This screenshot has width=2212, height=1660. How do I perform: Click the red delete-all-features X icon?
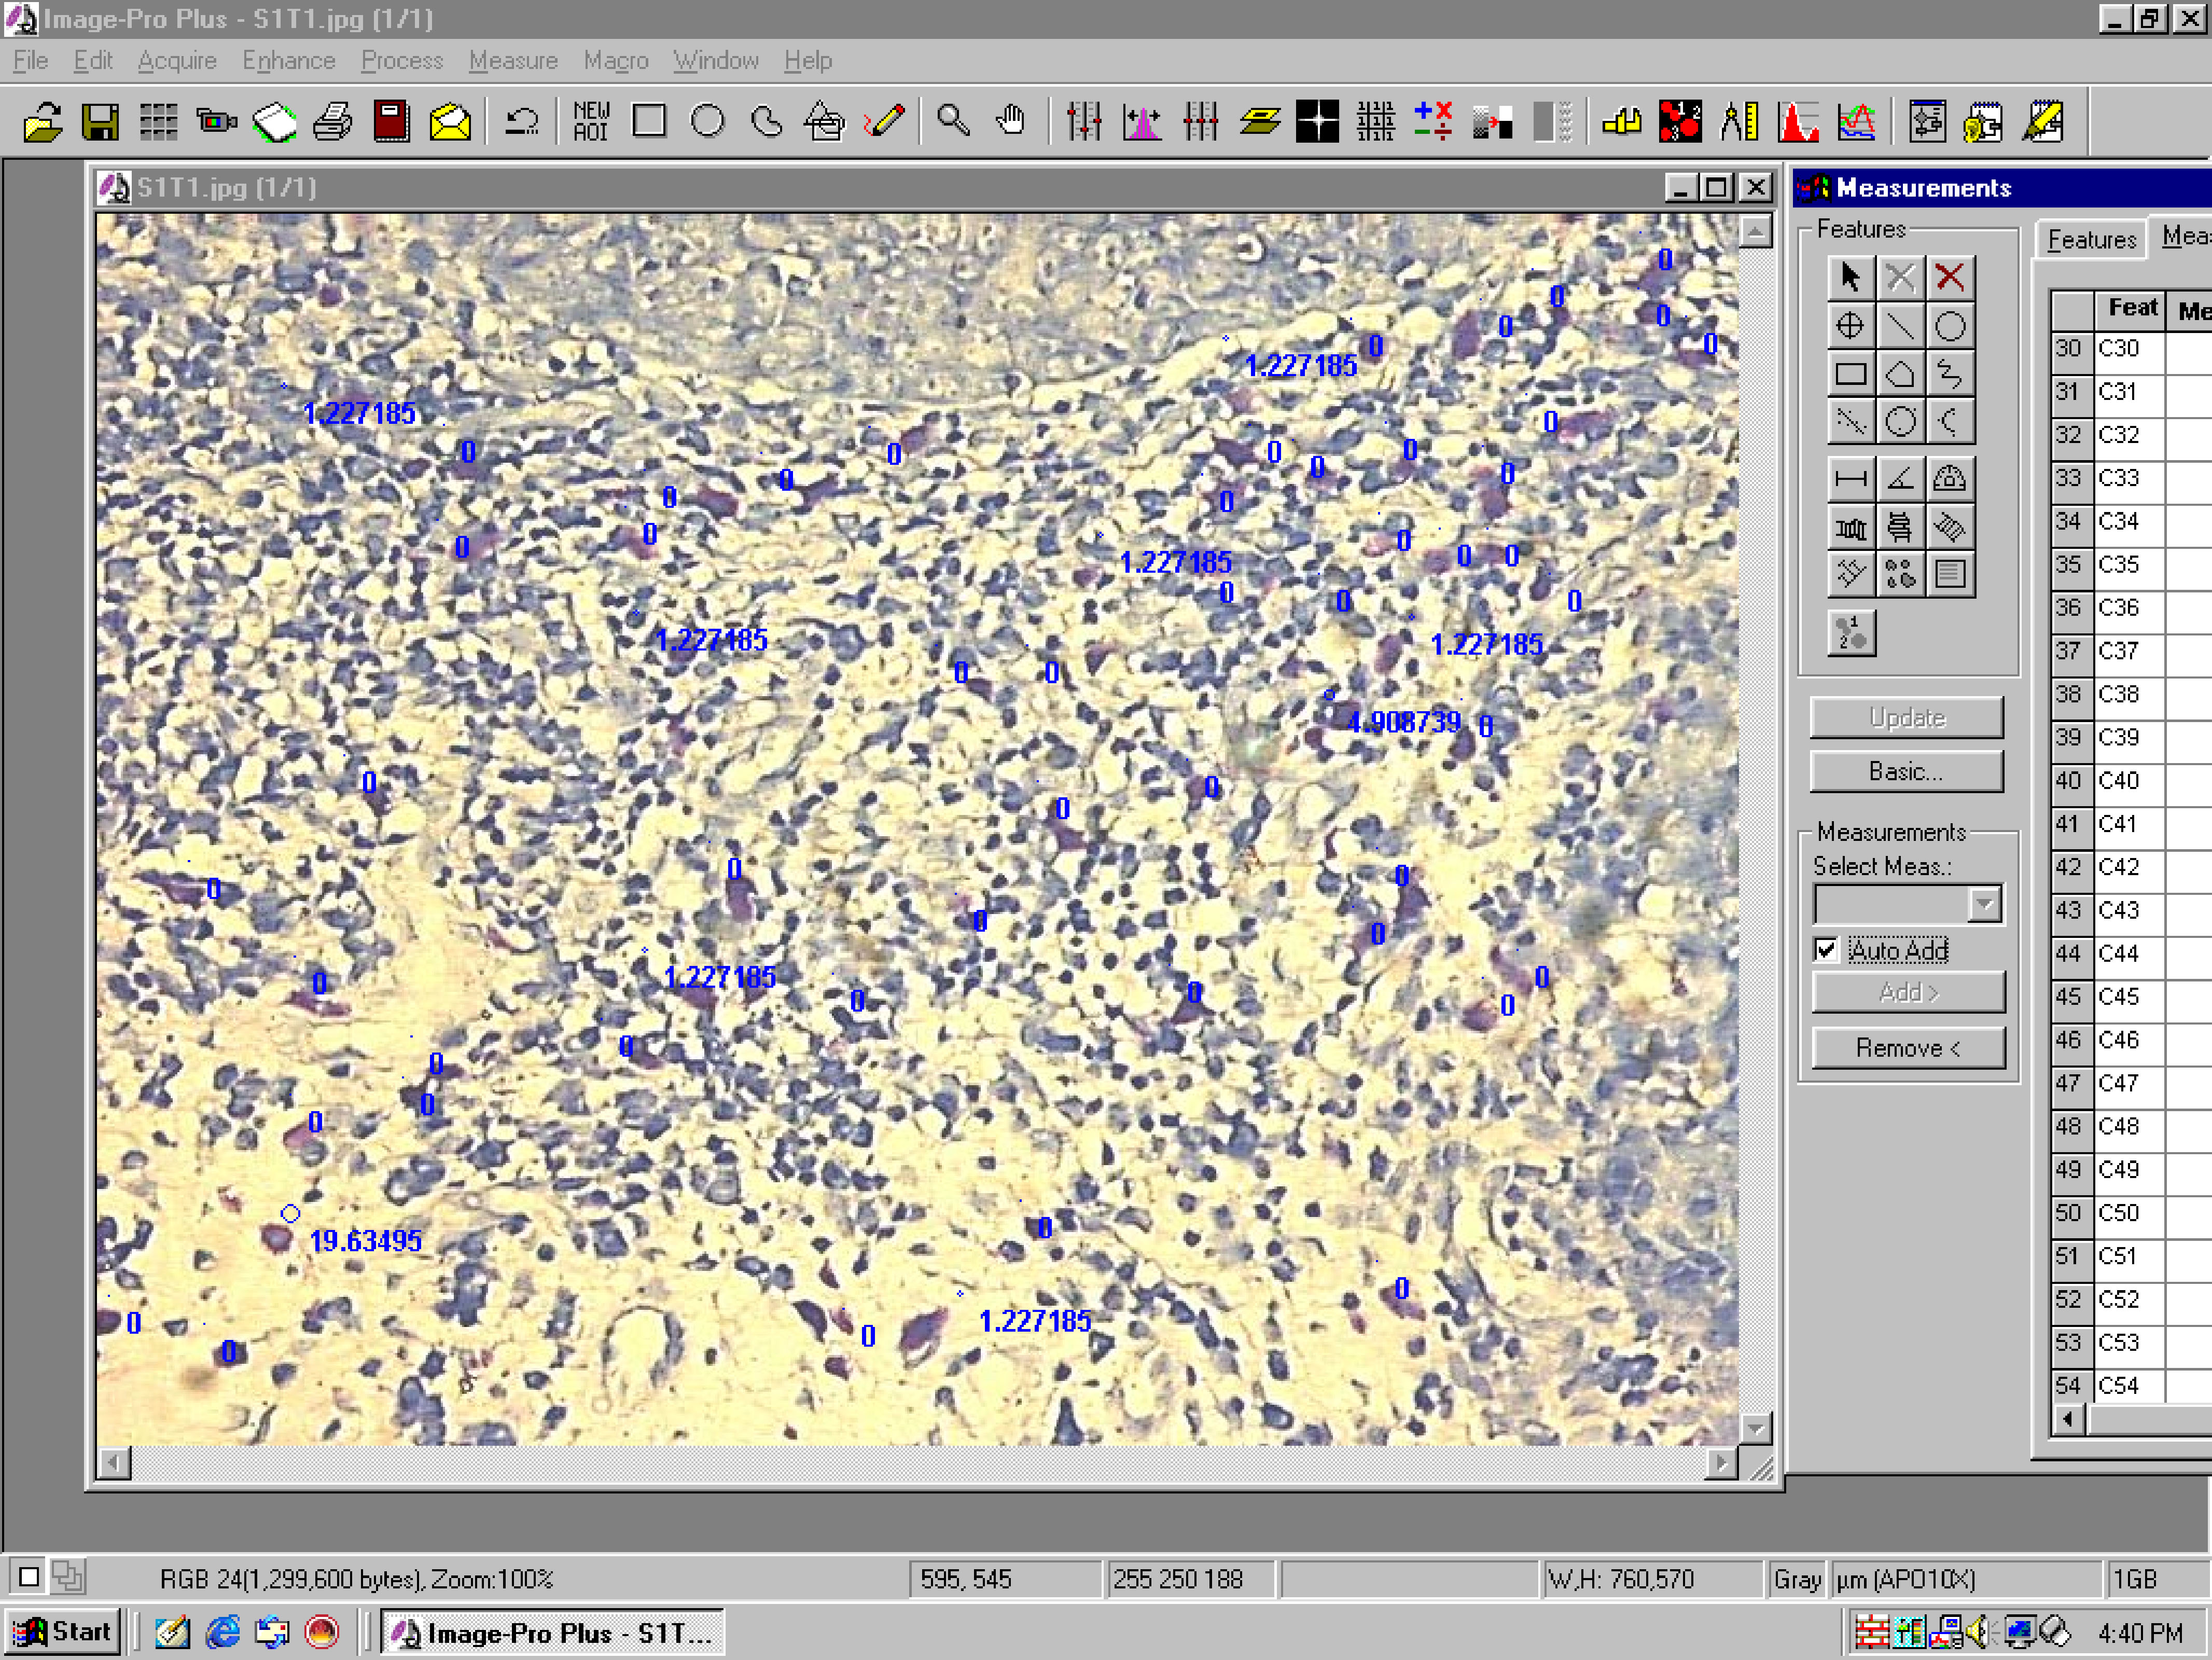1949,277
